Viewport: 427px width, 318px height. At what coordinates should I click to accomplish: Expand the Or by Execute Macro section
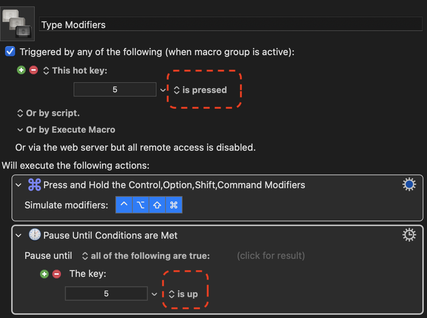pyautogui.click(x=20, y=130)
